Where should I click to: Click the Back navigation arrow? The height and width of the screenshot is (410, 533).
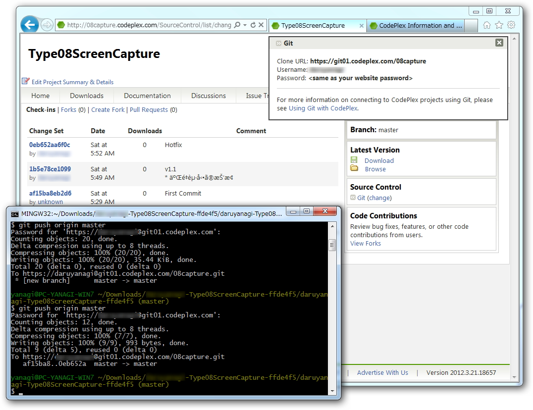[29, 25]
